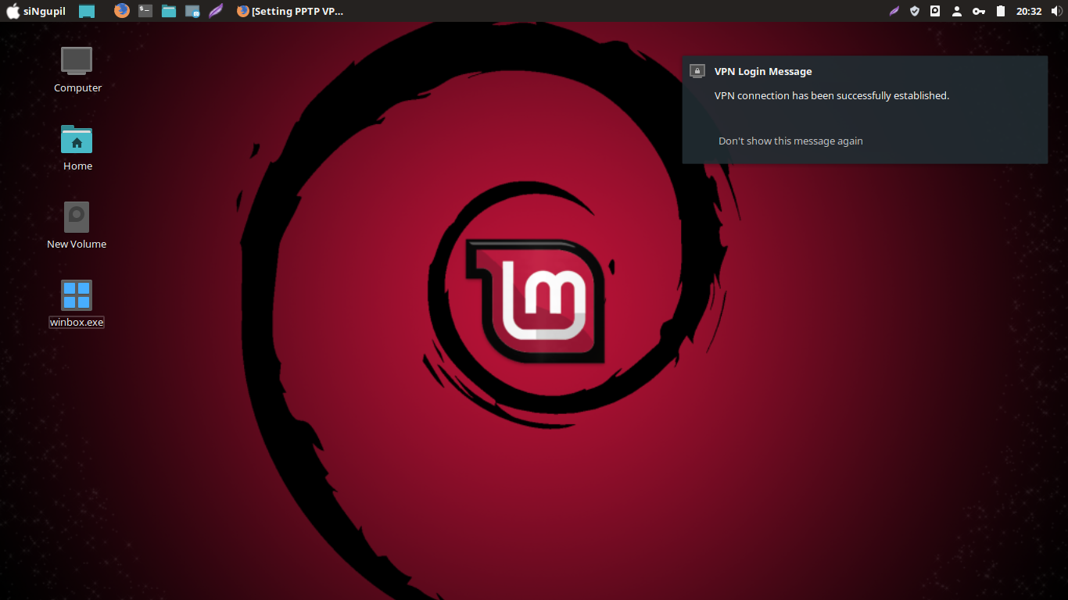Select the Computer desktop icon
Image resolution: width=1068 pixels, height=600 pixels.
77,70
